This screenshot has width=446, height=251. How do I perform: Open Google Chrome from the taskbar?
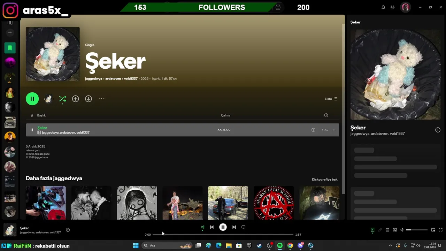coord(290,245)
